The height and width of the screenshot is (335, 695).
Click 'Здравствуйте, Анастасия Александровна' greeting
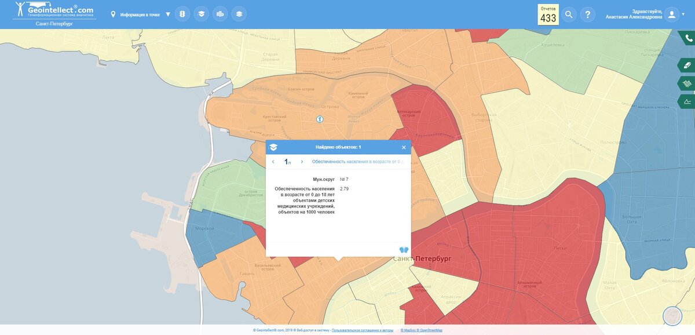(634, 14)
